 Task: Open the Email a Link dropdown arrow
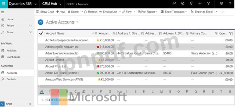pyautogui.click(x=120, y=12)
